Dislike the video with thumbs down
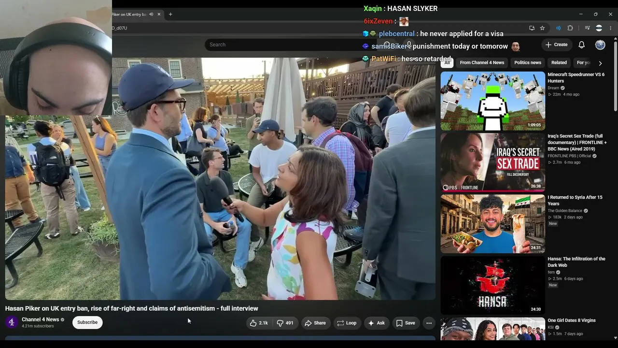 point(285,323)
